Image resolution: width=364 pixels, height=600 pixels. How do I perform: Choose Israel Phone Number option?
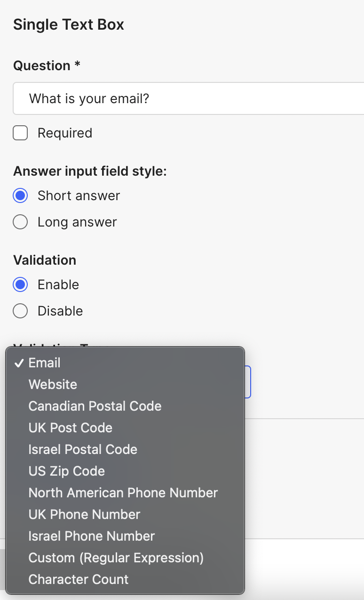pyautogui.click(x=91, y=536)
